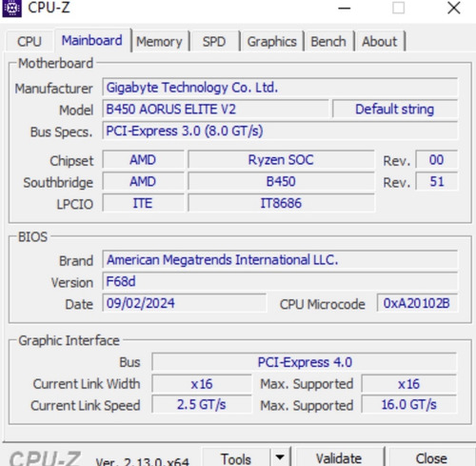Expand the Tools dropdown arrow
Viewport: 476px width, 466px height.
[280, 457]
